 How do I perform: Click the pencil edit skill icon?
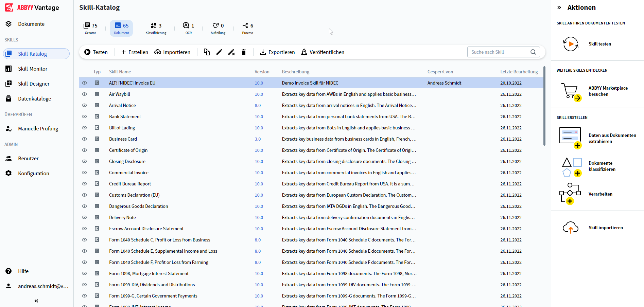pyautogui.click(x=219, y=52)
